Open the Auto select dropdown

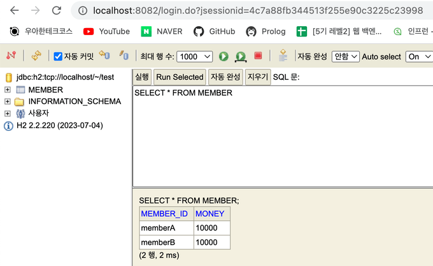[418, 57]
